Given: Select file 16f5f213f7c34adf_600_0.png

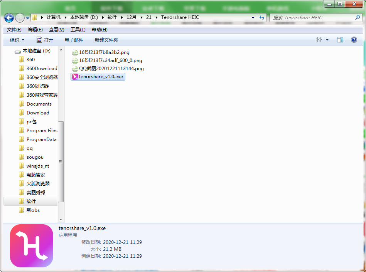Looking at the screenshot, I should 107,60.
